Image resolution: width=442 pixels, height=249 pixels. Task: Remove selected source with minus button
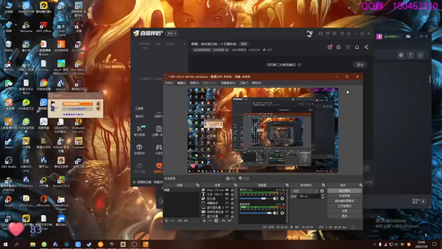(210, 220)
